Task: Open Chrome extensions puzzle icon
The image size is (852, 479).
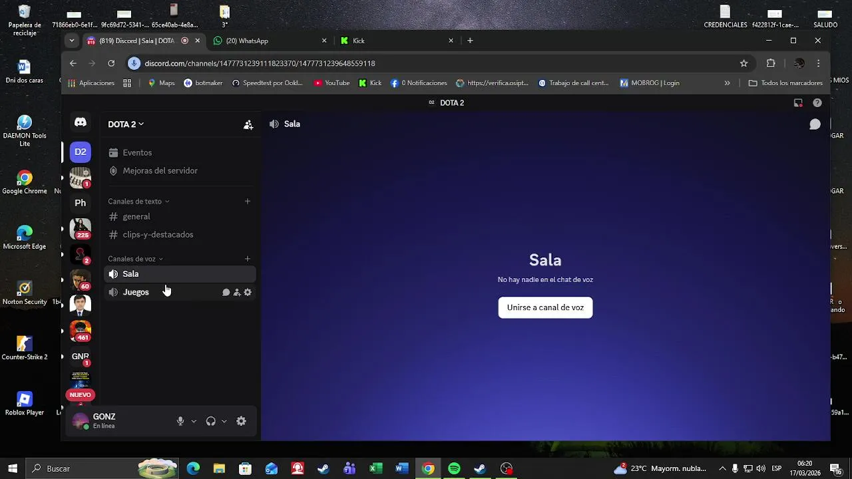Action: click(x=771, y=63)
